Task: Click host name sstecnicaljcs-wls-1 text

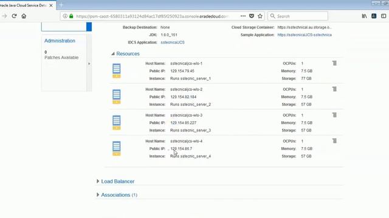Action: click(x=187, y=64)
